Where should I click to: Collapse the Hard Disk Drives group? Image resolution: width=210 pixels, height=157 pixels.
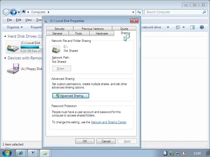pos(5,36)
